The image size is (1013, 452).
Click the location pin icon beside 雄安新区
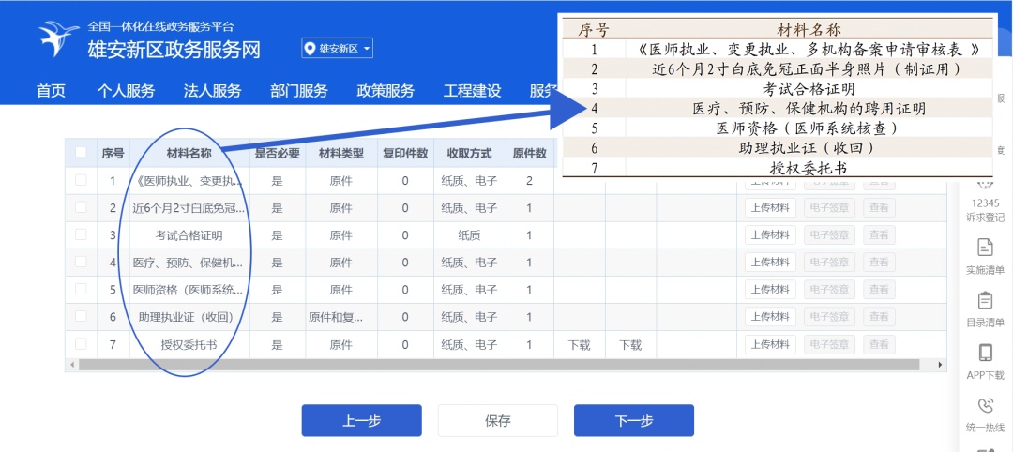pyautogui.click(x=310, y=49)
